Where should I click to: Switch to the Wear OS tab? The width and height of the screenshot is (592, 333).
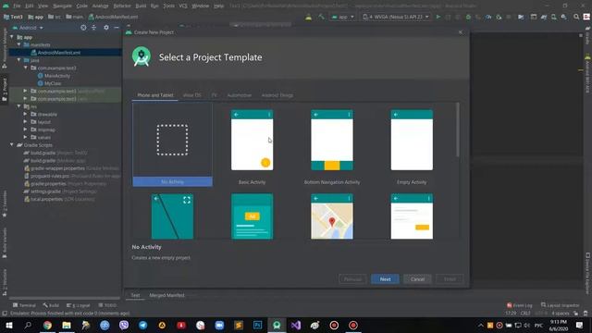tap(191, 95)
